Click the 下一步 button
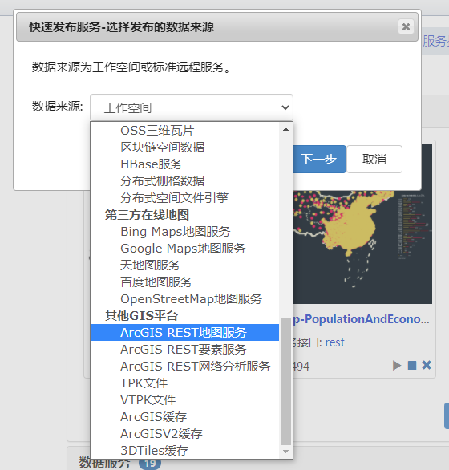 [319, 159]
